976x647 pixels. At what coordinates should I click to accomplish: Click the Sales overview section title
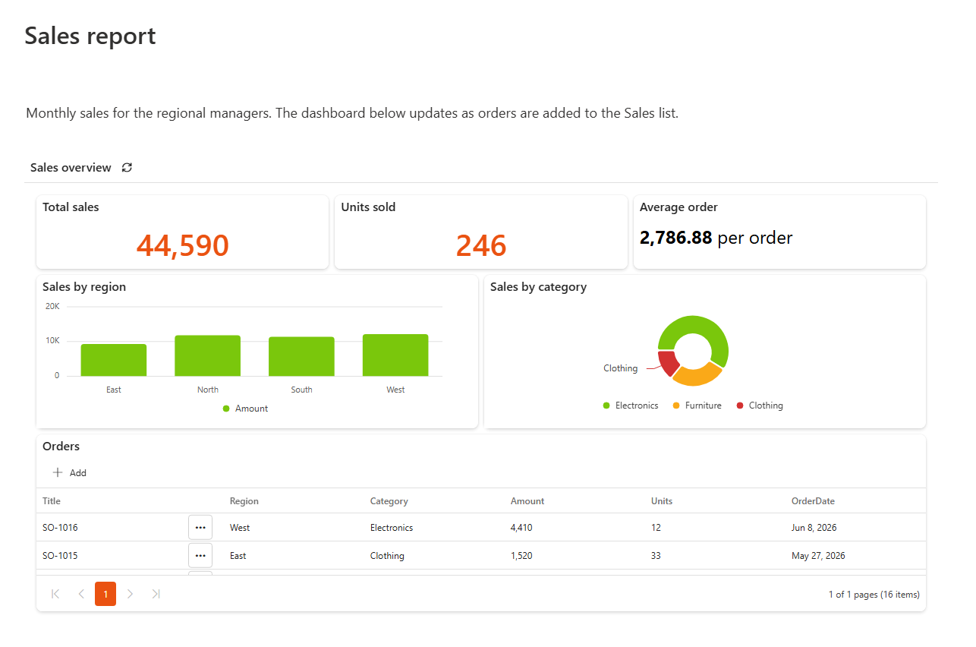(71, 168)
